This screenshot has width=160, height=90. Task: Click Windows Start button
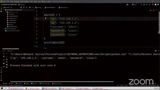pos(2,88)
